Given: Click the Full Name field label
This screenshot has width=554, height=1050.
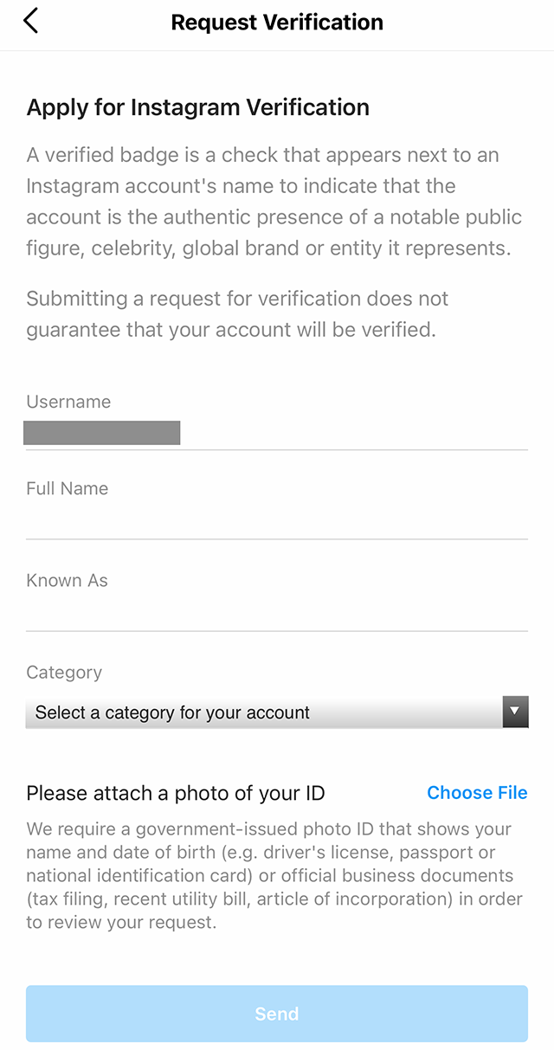Looking at the screenshot, I should click(67, 488).
